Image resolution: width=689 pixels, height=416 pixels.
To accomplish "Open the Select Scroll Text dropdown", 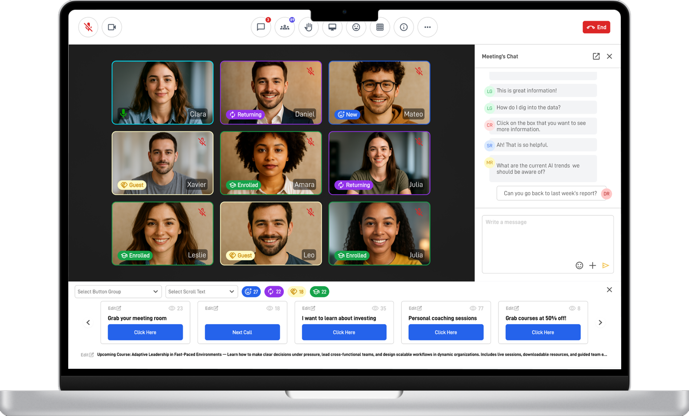I will (201, 292).
